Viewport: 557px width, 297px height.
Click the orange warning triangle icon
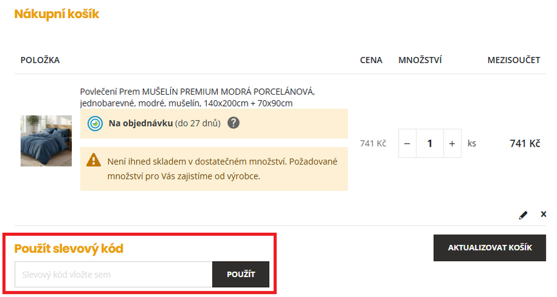tap(93, 160)
